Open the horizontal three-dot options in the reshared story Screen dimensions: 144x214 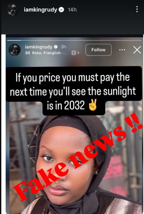pyautogui.click(x=122, y=50)
